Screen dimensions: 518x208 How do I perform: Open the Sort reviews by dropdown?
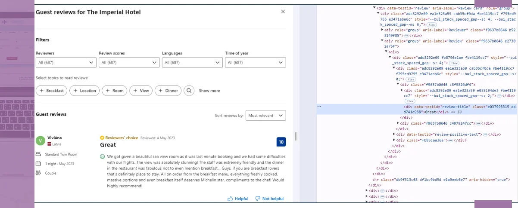click(x=265, y=116)
